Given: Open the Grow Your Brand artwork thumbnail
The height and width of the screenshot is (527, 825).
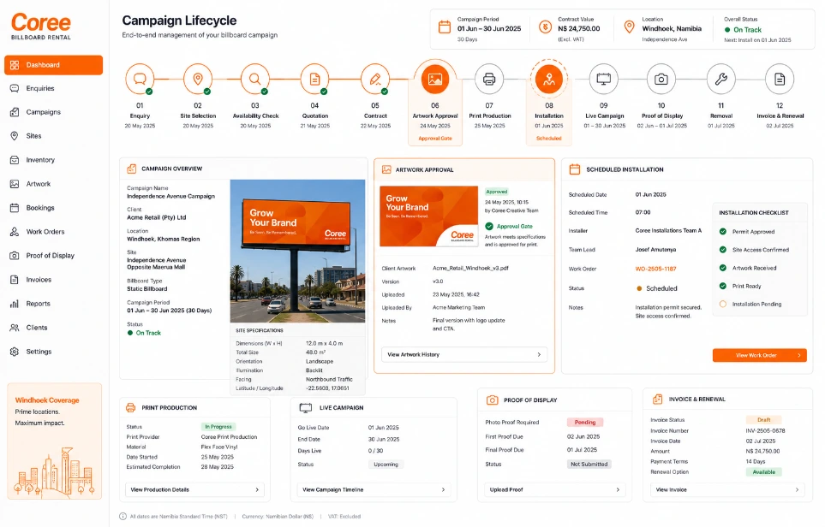Looking at the screenshot, I should point(429,216).
